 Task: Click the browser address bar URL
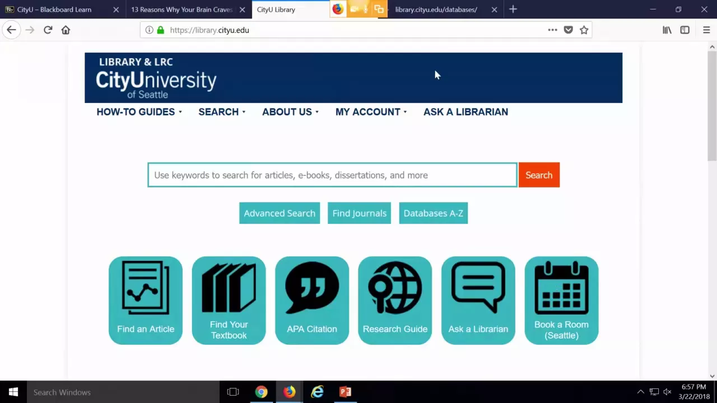pos(209,30)
